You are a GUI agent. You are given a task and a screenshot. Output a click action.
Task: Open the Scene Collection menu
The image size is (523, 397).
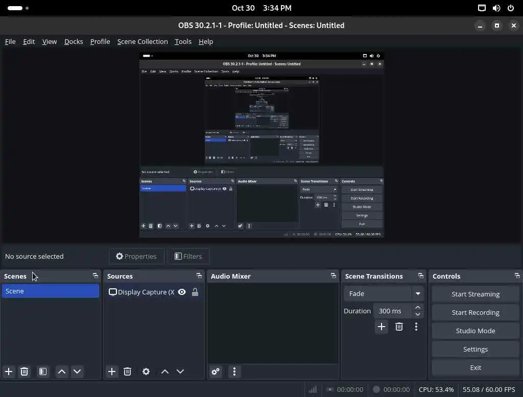[142, 42]
